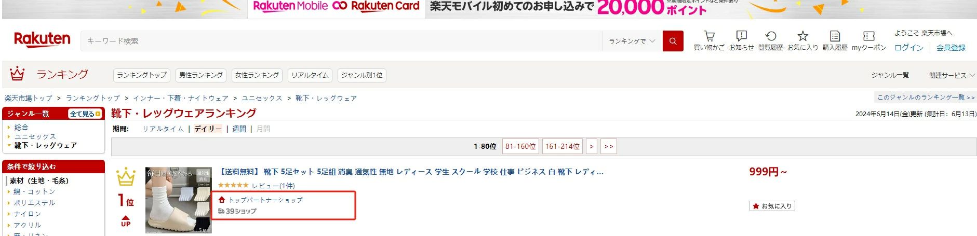Go to rank page 81-160位
977x236 pixels.
click(520, 146)
